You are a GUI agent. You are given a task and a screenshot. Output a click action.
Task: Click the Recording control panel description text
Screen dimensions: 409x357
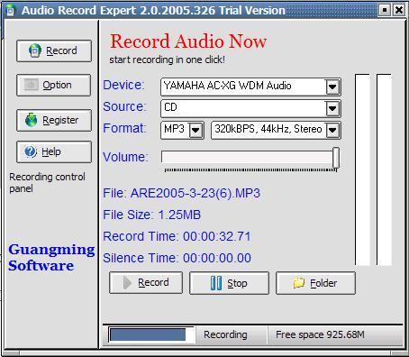coord(47,183)
